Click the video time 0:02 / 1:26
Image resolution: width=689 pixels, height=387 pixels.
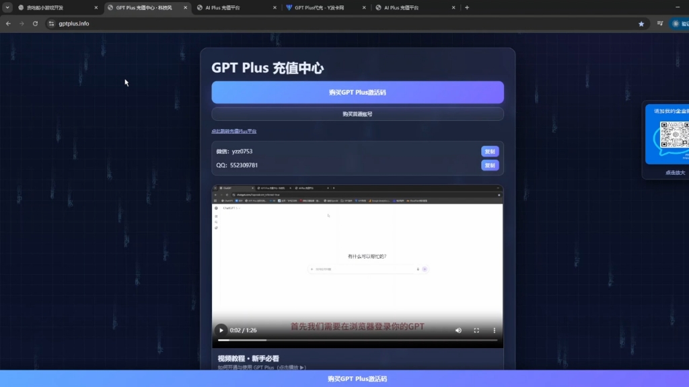(x=244, y=331)
